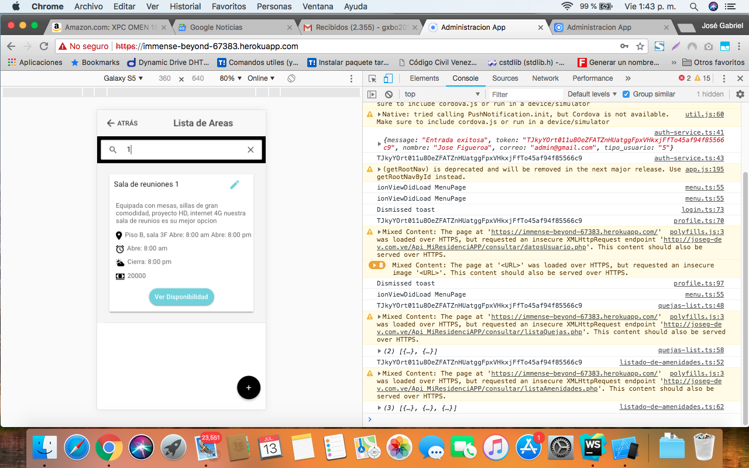Uncheck the Group similar checkbox

(626, 94)
